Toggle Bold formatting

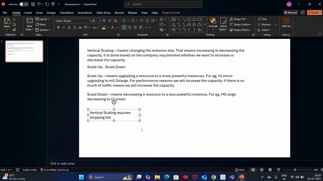point(58,27)
